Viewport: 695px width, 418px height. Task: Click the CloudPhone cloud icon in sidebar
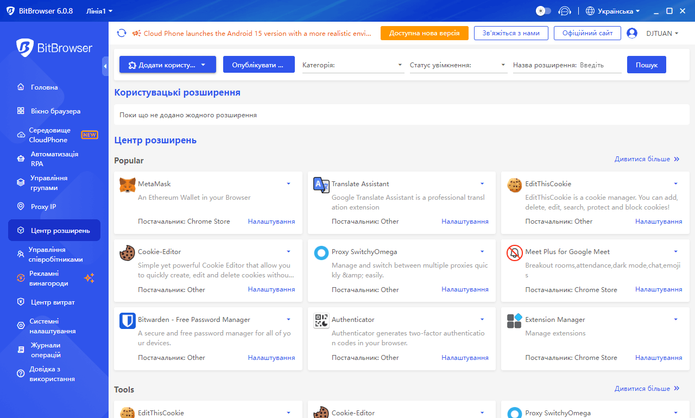(x=21, y=135)
